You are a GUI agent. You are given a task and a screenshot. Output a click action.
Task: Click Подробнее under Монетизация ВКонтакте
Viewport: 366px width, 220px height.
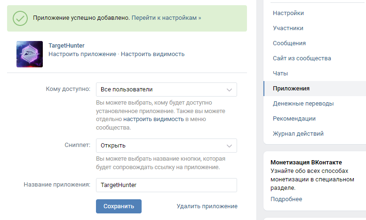point(286,199)
